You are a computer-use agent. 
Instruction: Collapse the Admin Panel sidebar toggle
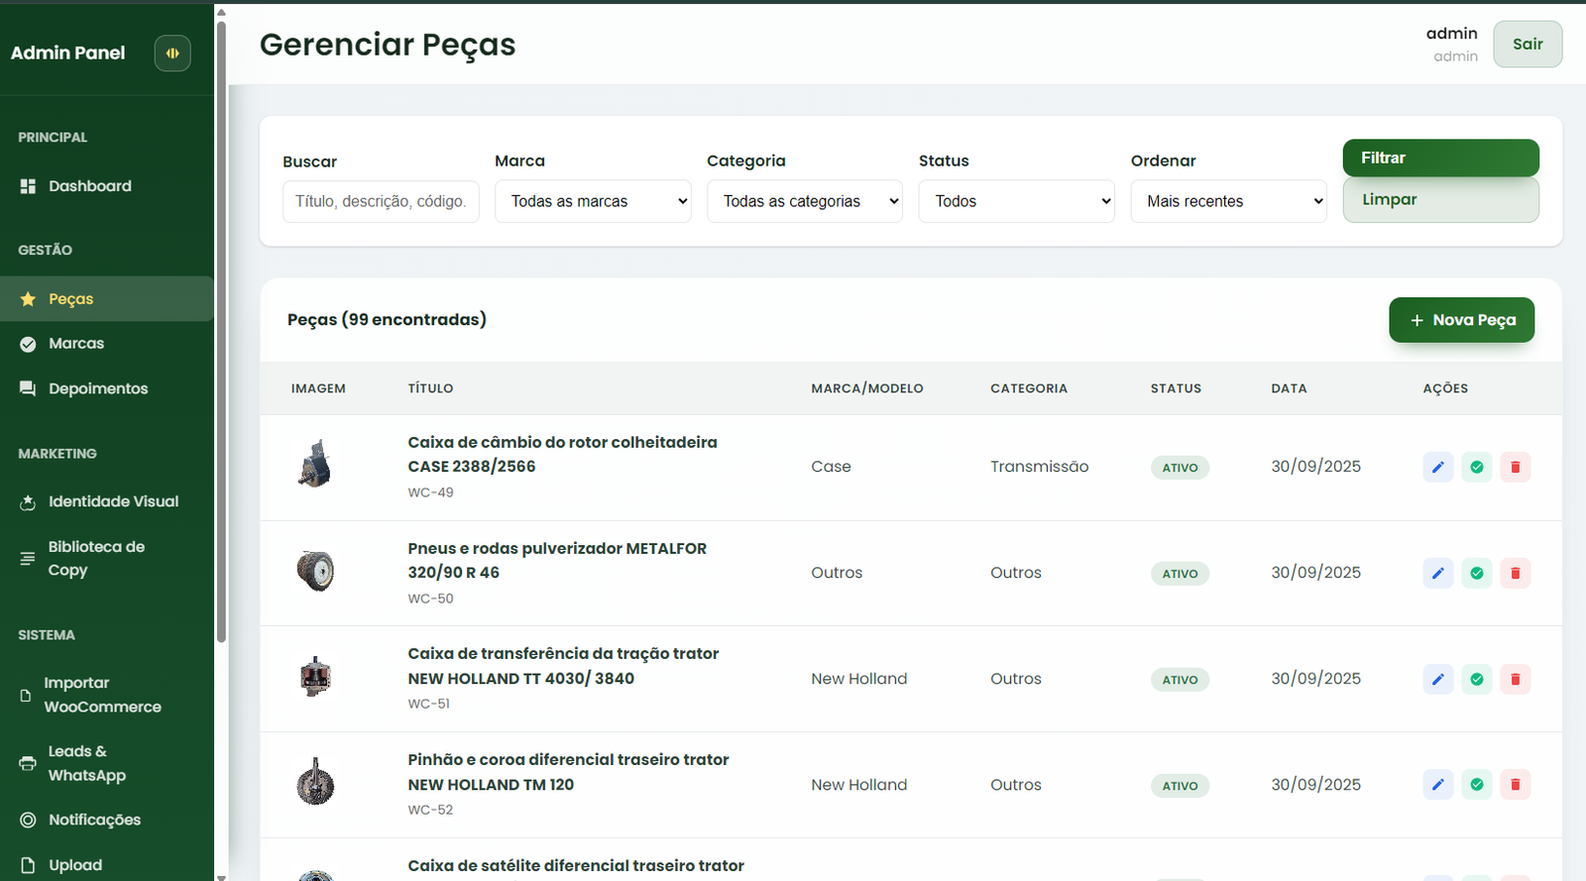point(172,54)
